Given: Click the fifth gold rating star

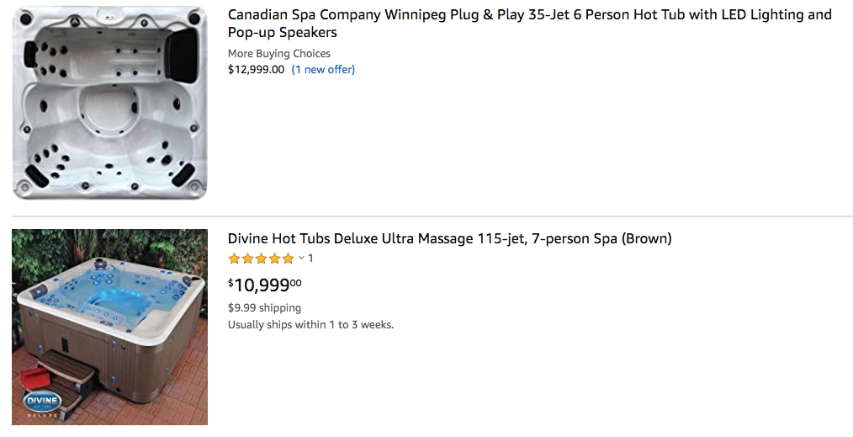Looking at the screenshot, I should click(x=289, y=259).
